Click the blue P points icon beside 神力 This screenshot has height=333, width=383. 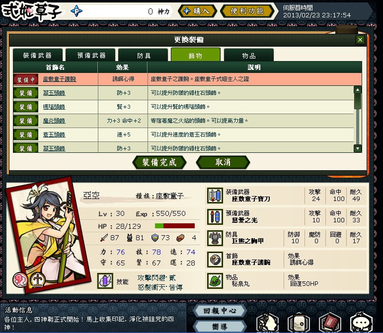click(x=77, y=11)
